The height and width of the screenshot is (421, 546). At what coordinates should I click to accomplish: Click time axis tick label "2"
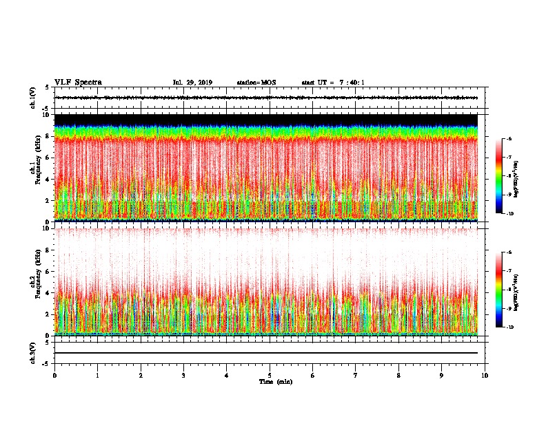pos(141,376)
